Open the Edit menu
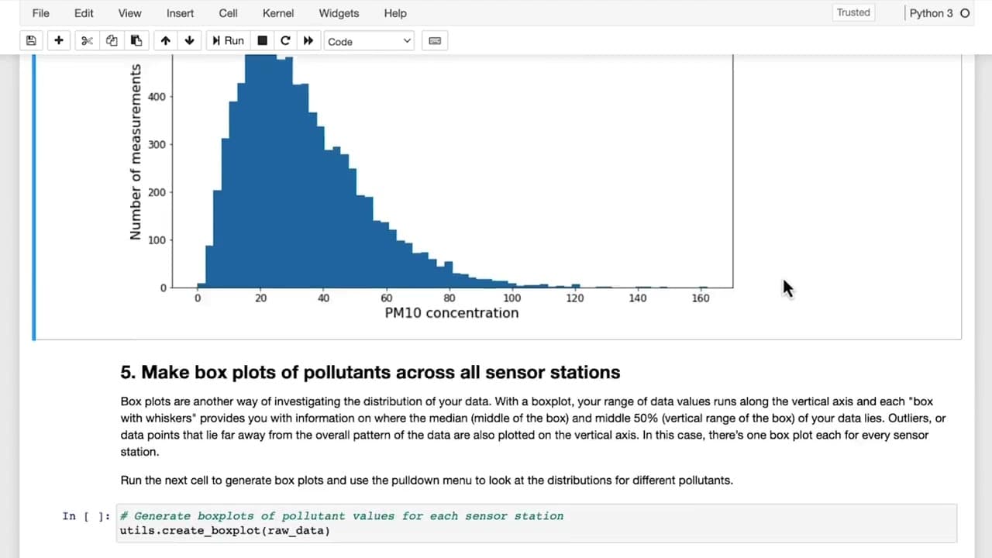 pyautogui.click(x=84, y=13)
